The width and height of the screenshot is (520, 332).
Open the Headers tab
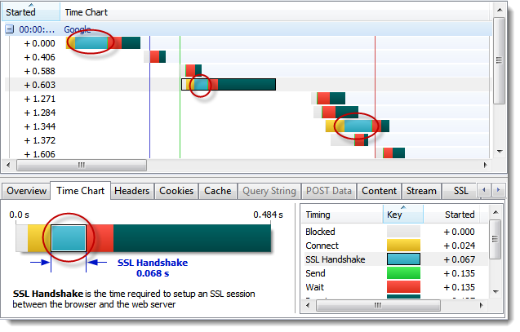pyautogui.click(x=132, y=191)
